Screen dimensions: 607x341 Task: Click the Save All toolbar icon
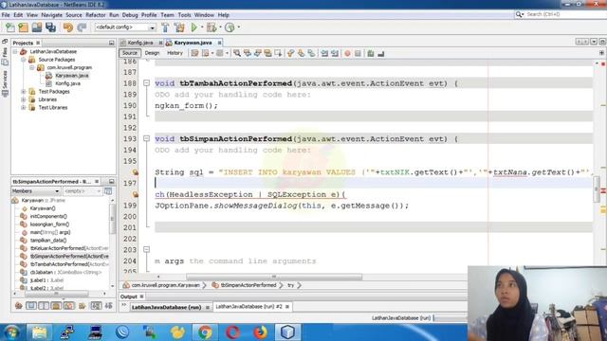pyautogui.click(x=50, y=27)
